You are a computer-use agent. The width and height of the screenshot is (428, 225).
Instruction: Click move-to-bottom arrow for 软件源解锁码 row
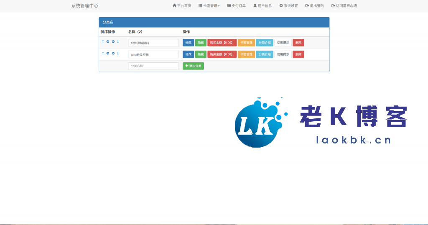118,41
